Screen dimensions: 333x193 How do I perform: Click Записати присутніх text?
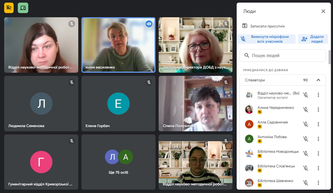tap(267, 26)
